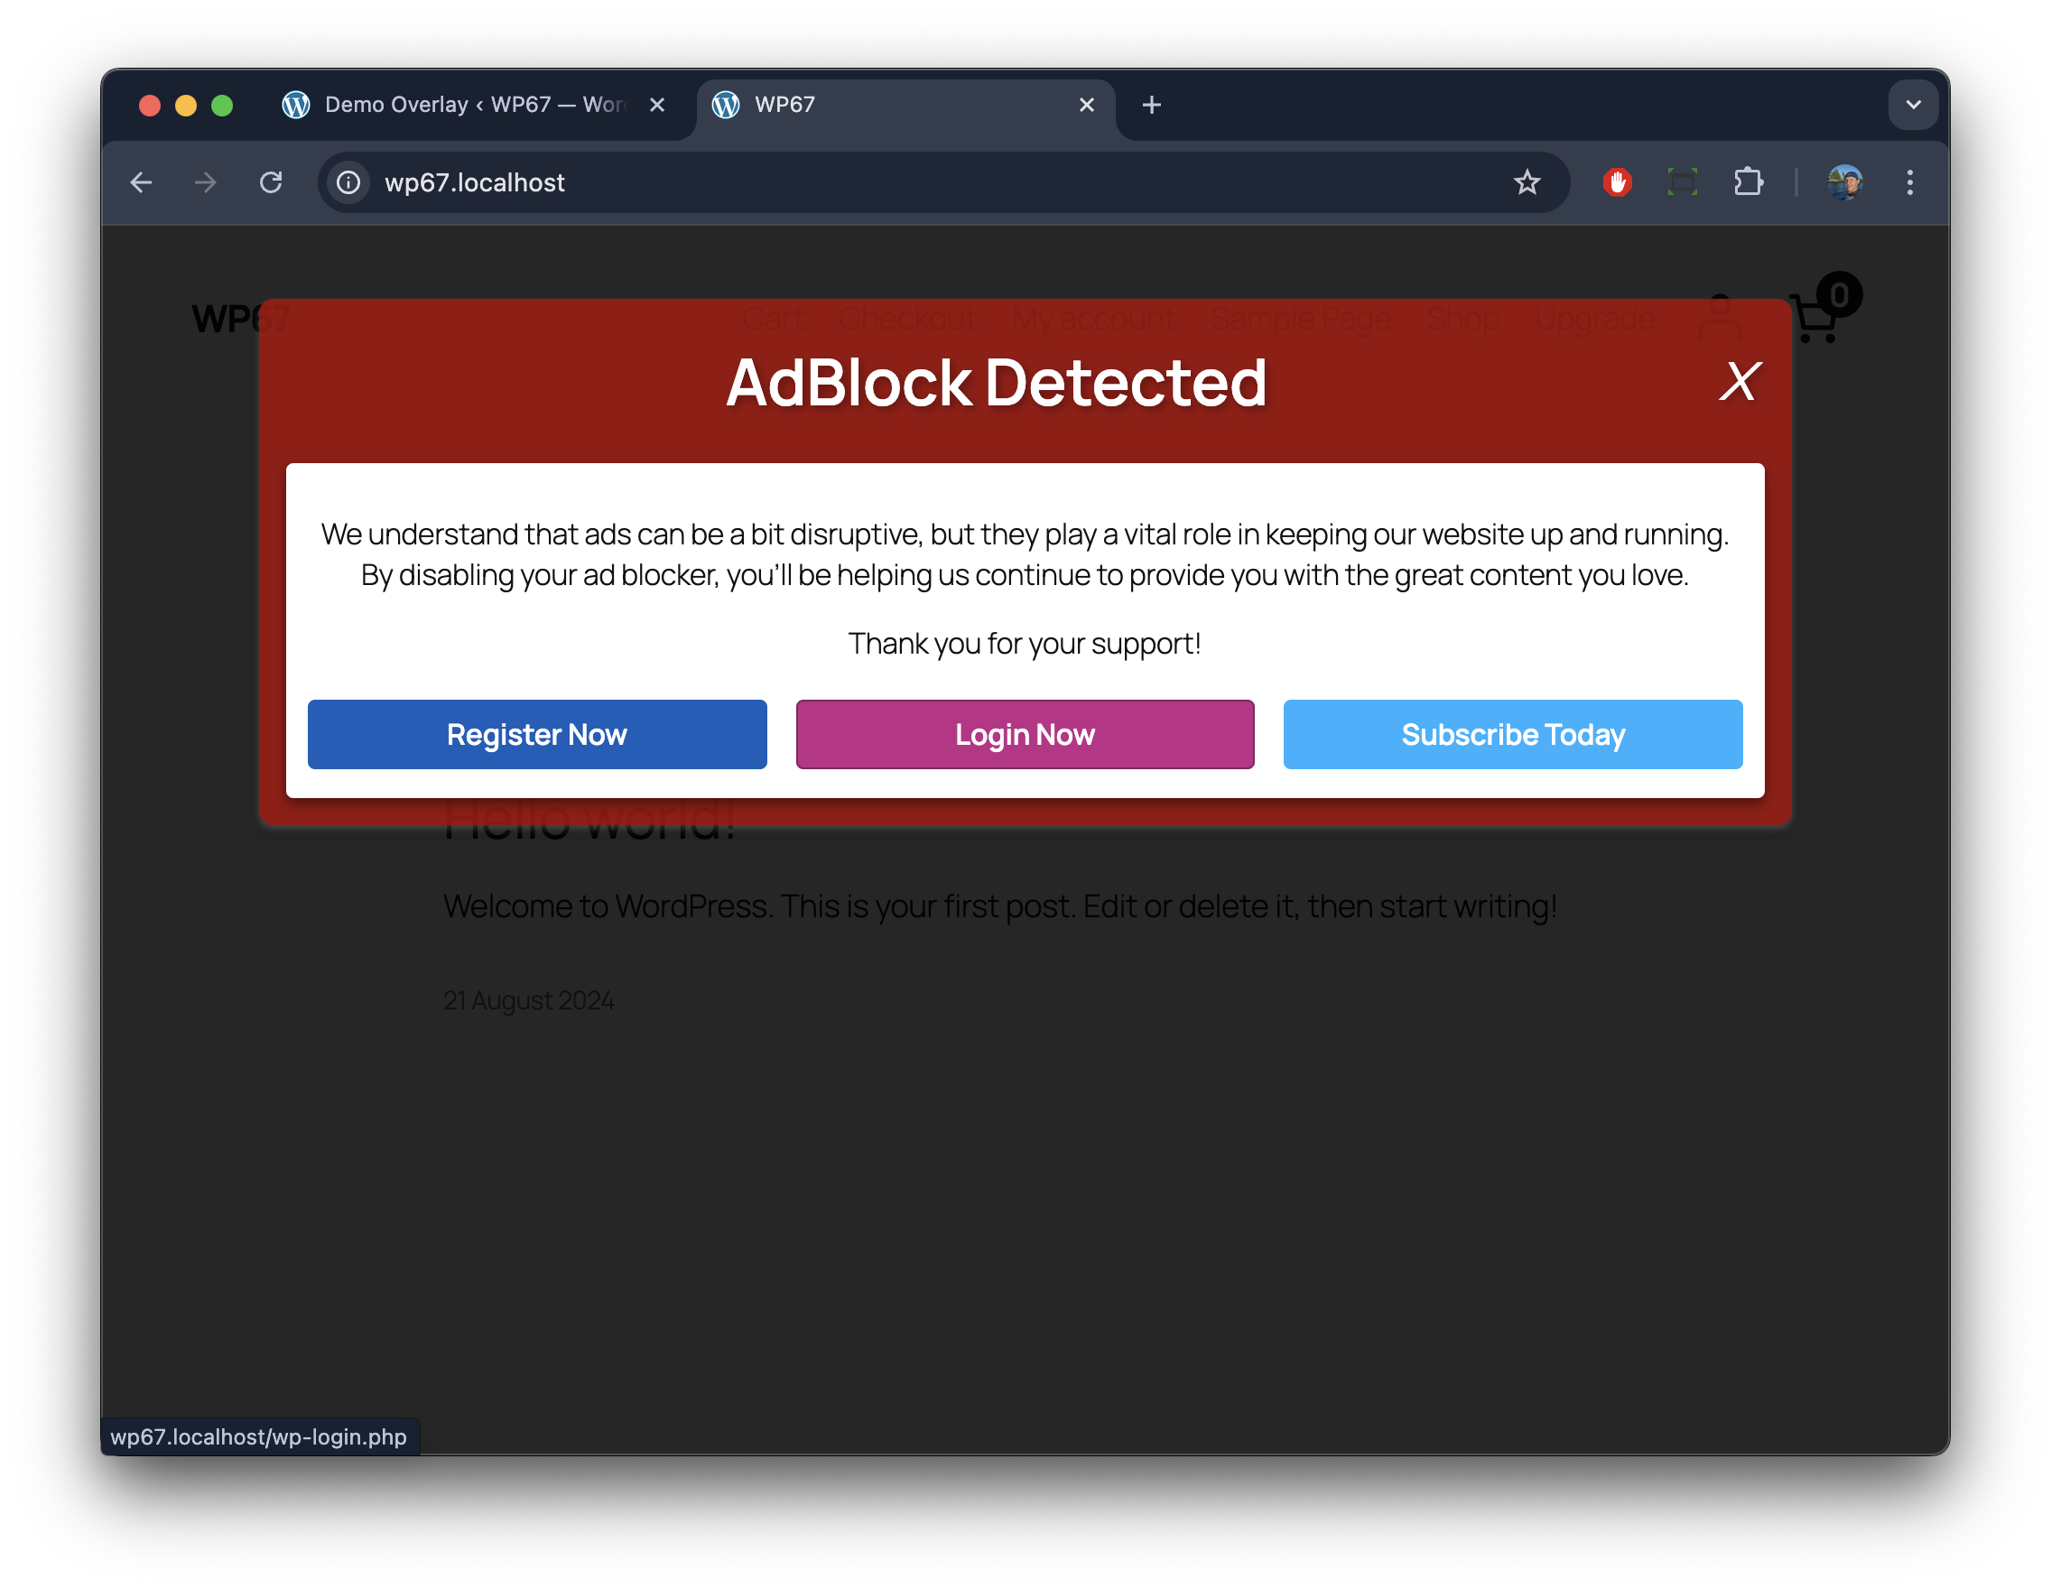This screenshot has height=1589, width=2051.
Task: Click the Register Now button
Action: (x=537, y=734)
